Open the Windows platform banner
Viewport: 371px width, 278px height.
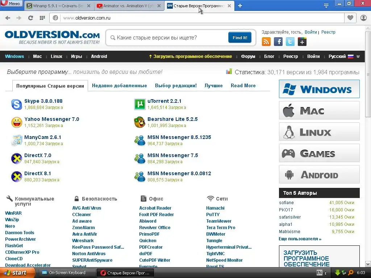point(319,89)
